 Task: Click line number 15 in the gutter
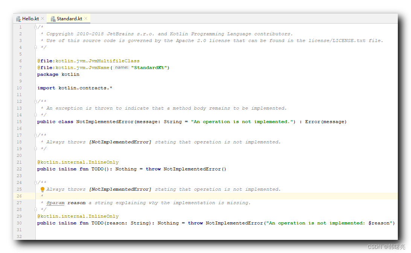(x=19, y=122)
